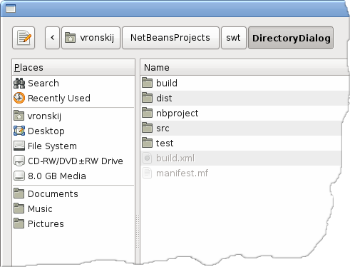This screenshot has width=350, height=267.
Task: Click the Pictures folder icon
Action: tap(19, 223)
